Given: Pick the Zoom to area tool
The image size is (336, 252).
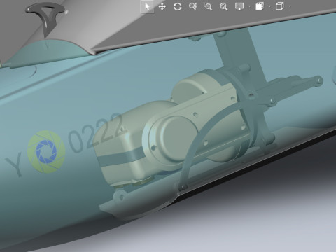Looking at the screenshot, I should tap(208, 6).
